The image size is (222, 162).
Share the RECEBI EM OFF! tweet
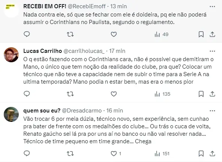click(212, 34)
